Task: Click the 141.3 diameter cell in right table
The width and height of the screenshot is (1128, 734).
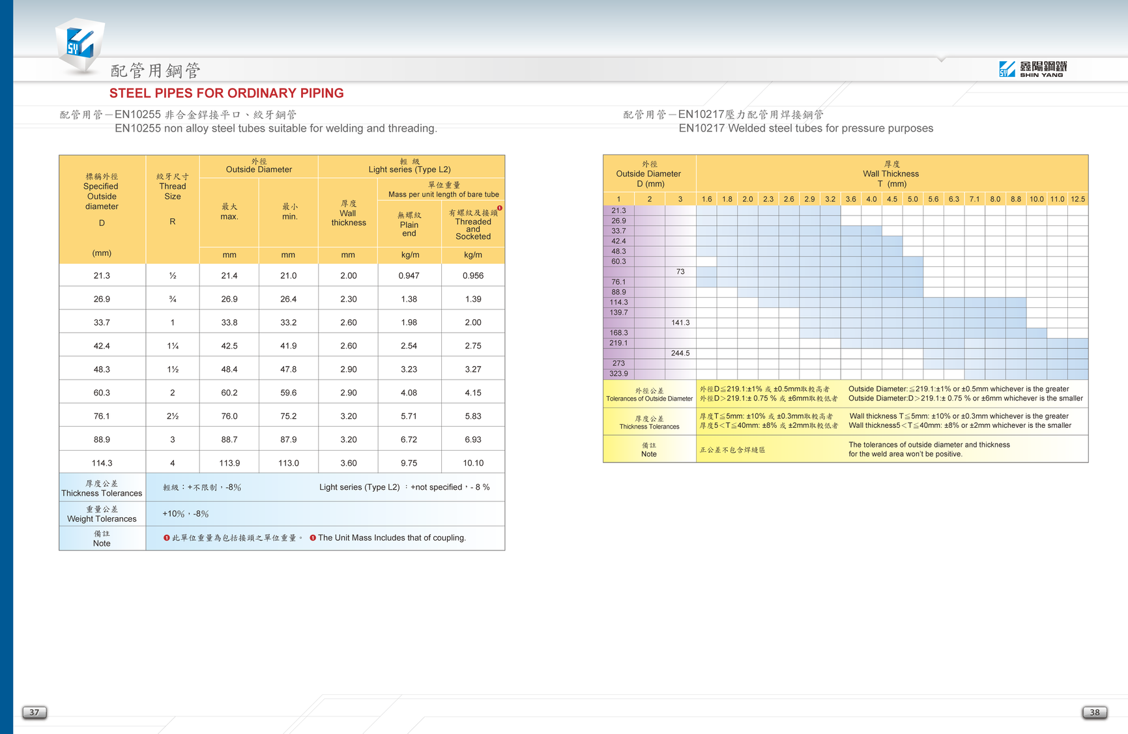Action: coord(680,322)
